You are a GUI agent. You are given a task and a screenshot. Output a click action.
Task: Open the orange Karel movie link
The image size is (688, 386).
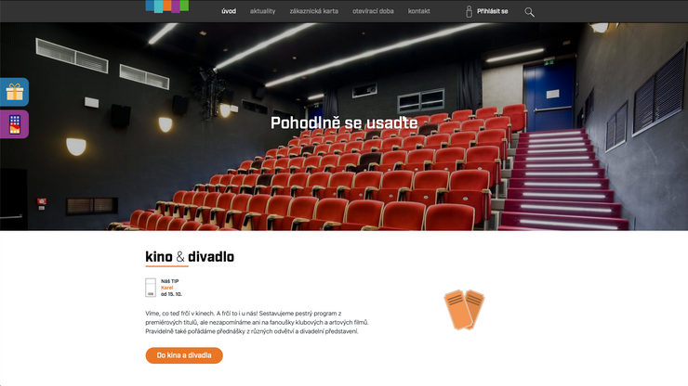point(166,288)
